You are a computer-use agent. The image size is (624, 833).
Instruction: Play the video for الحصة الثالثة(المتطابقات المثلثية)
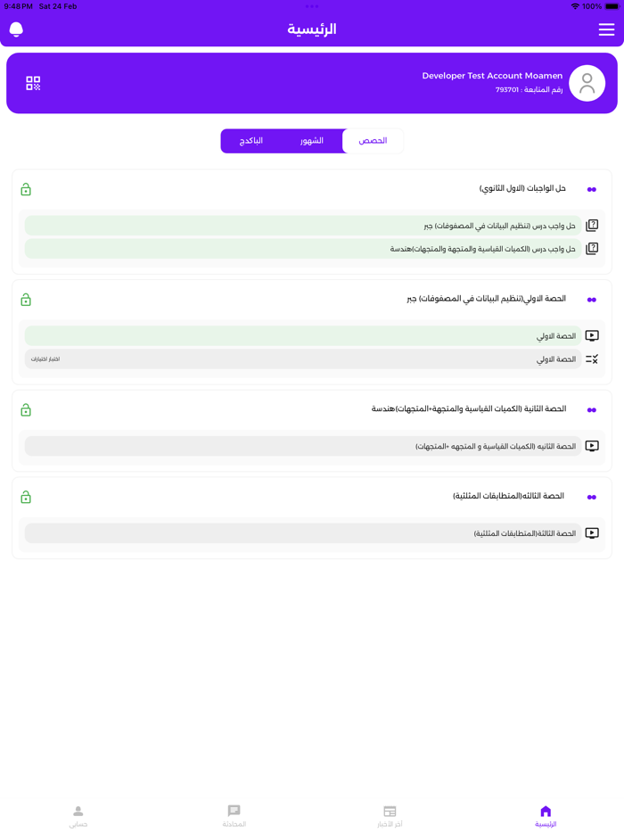tap(592, 532)
